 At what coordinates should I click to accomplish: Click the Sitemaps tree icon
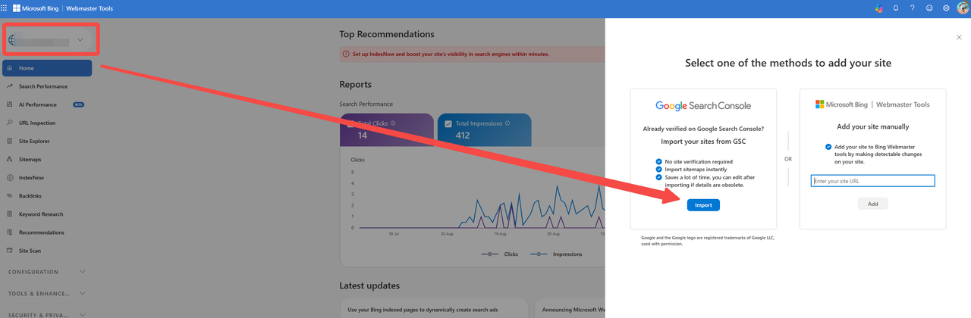[10, 159]
